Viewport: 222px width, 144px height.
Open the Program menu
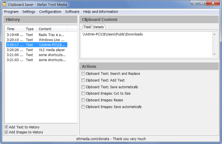point(11,12)
